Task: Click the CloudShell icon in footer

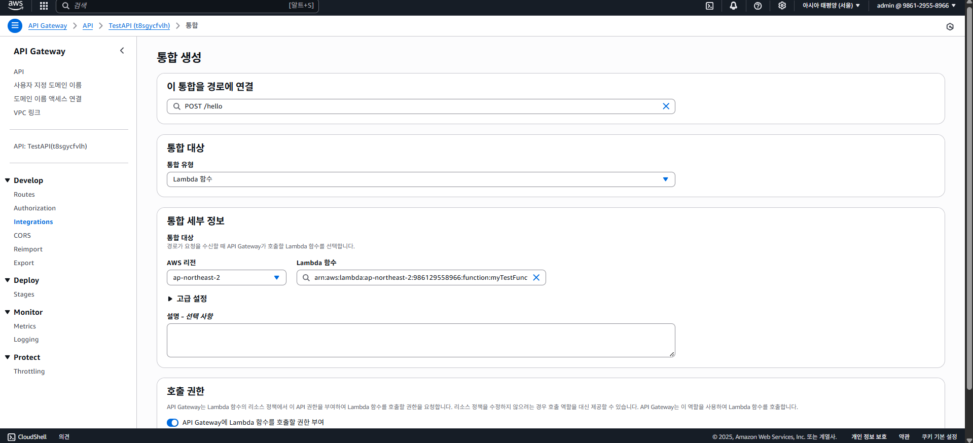Action: [x=12, y=437]
